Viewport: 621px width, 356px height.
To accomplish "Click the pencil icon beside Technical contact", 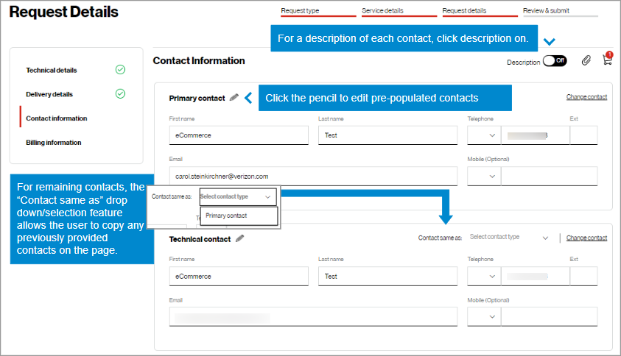I will point(240,238).
